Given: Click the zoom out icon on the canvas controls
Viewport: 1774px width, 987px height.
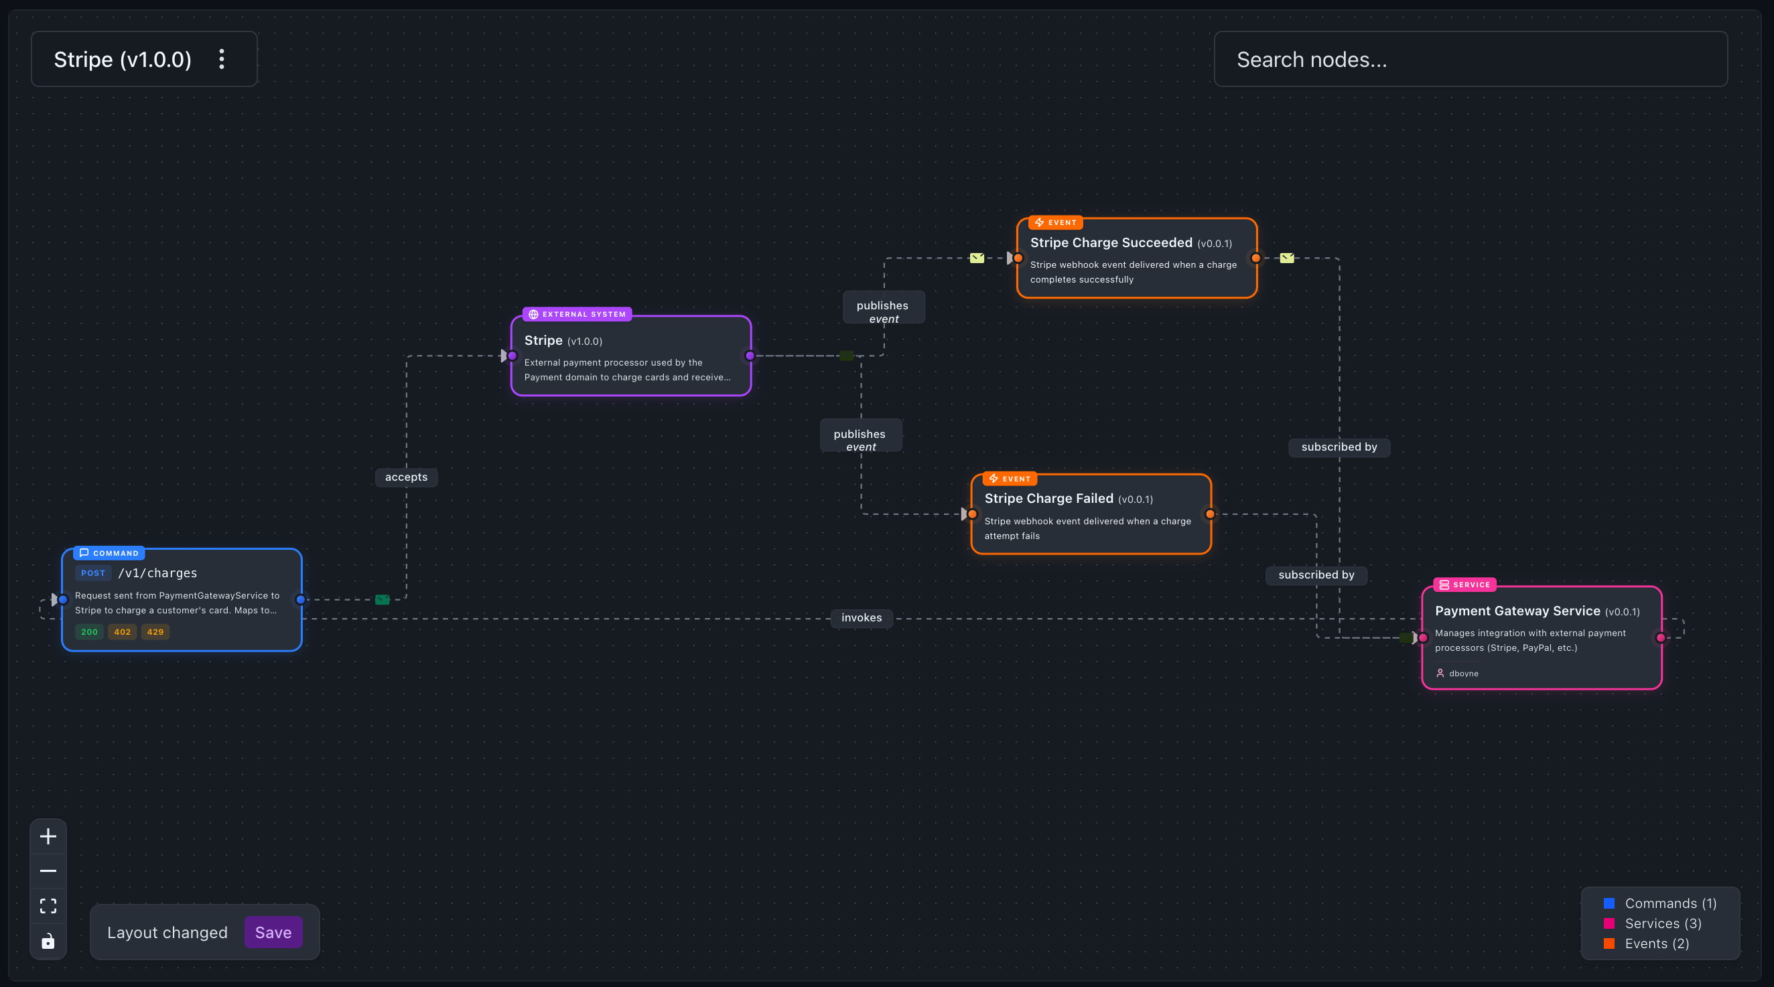Looking at the screenshot, I should (48, 870).
